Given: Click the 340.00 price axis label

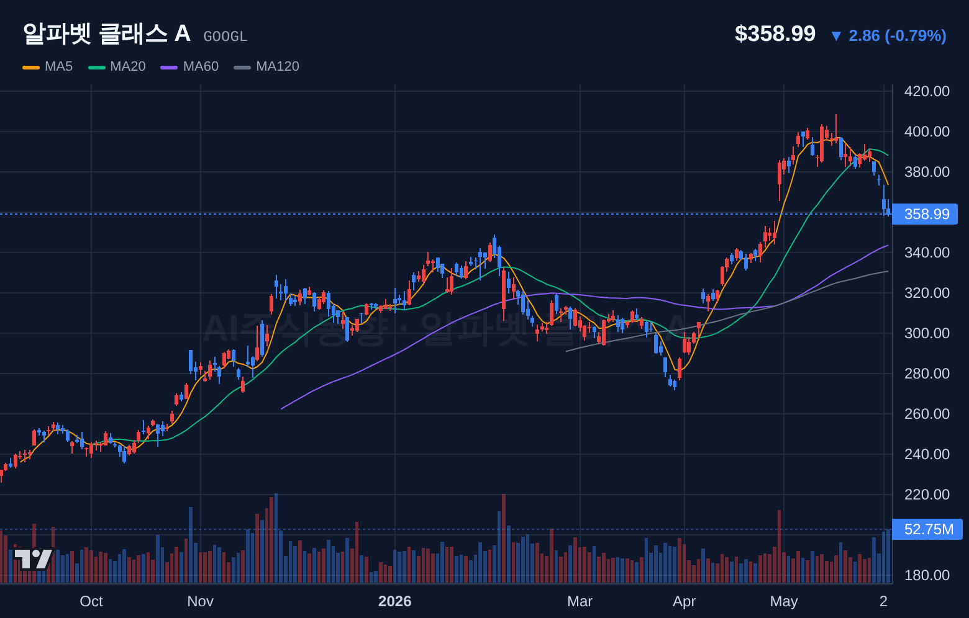Looking at the screenshot, I should 927,253.
